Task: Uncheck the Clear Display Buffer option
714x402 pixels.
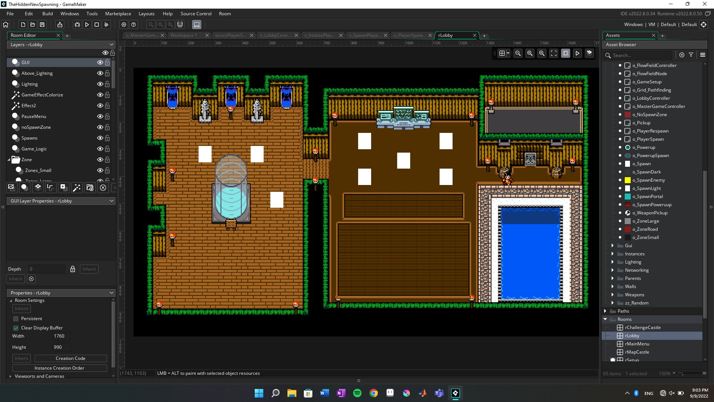Action: (16, 328)
